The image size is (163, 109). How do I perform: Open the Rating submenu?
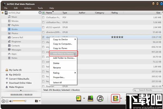click(x=63, y=73)
